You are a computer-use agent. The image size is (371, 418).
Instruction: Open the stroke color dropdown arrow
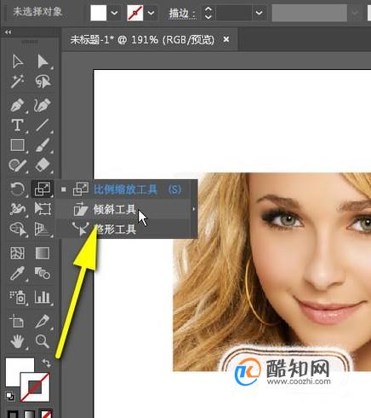point(151,13)
